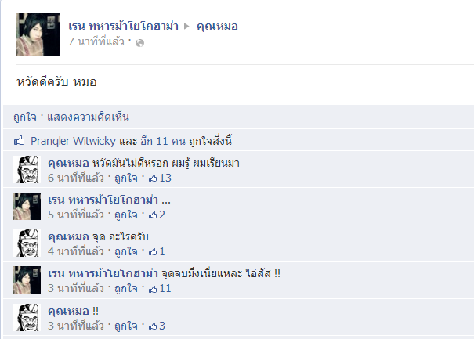Click the thumbs-up icon beside Pranqler Witwicky
Screen dimensions: 474x339
20,140
